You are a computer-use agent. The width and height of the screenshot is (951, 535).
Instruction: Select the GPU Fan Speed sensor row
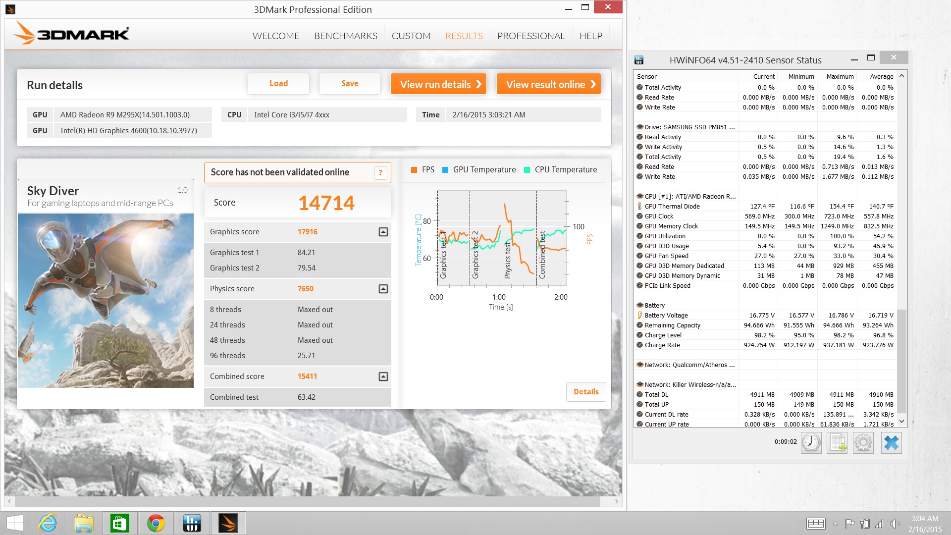[765, 256]
